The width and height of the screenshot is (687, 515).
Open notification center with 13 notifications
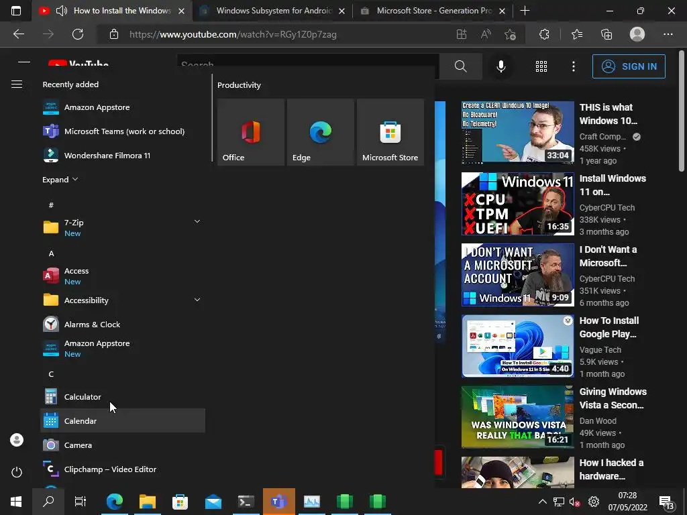point(667,503)
